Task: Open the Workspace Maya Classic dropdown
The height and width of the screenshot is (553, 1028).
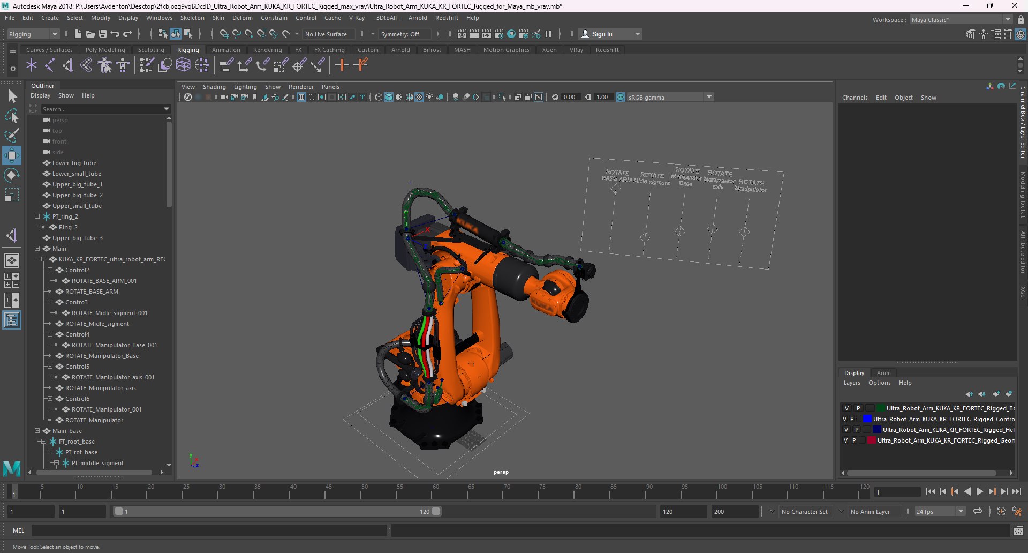Action: point(962,20)
